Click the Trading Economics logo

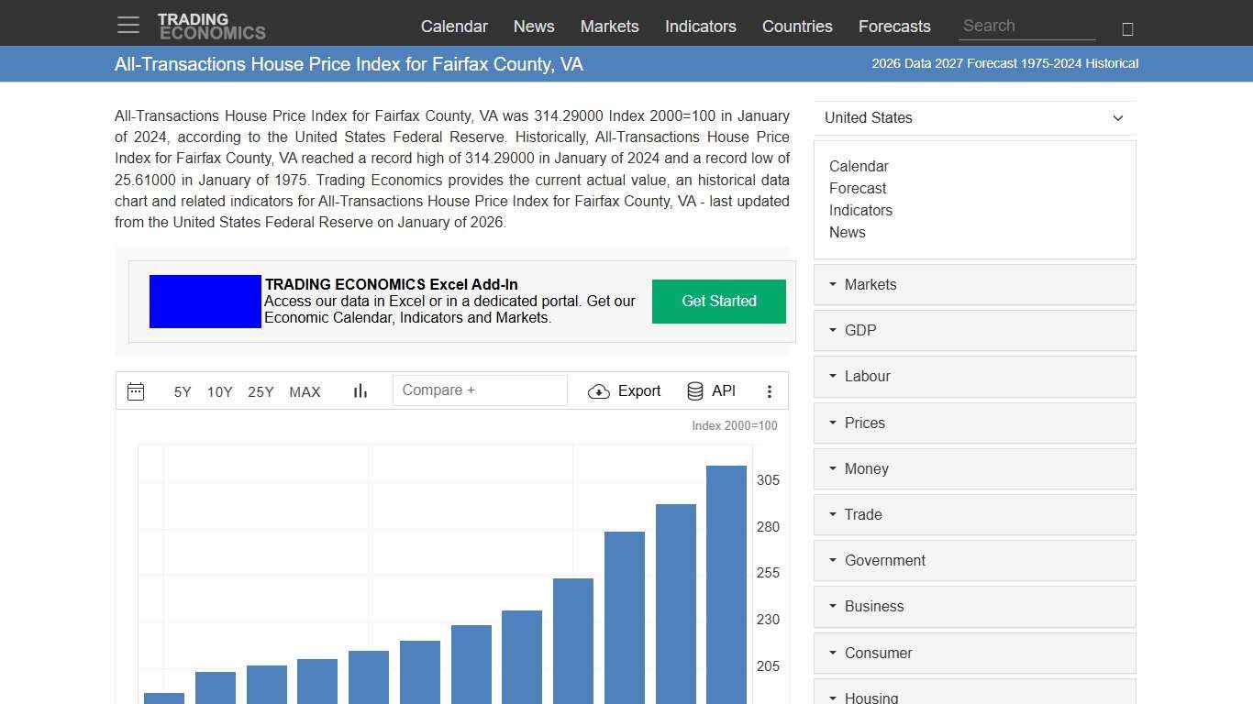coord(211,27)
